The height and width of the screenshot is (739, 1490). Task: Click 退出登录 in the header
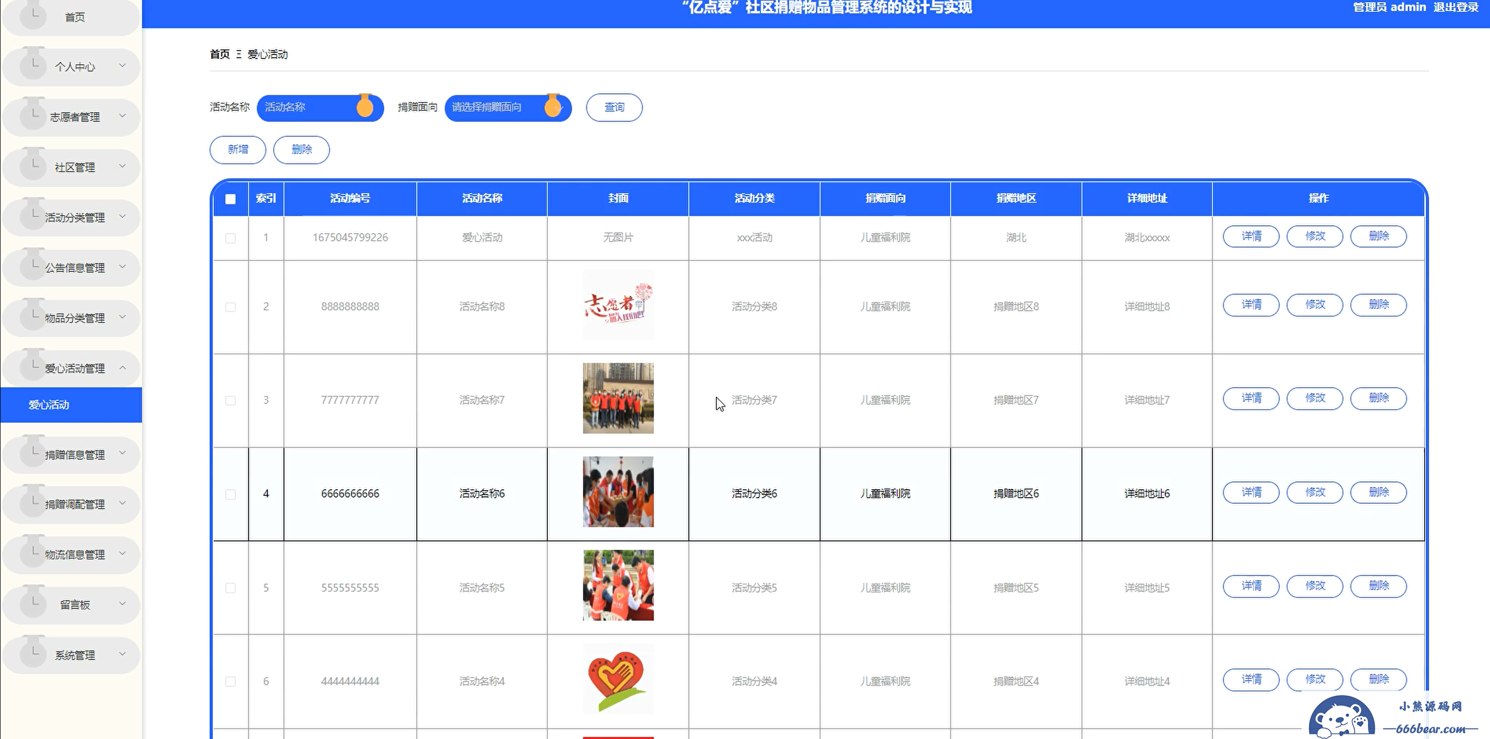[1456, 7]
